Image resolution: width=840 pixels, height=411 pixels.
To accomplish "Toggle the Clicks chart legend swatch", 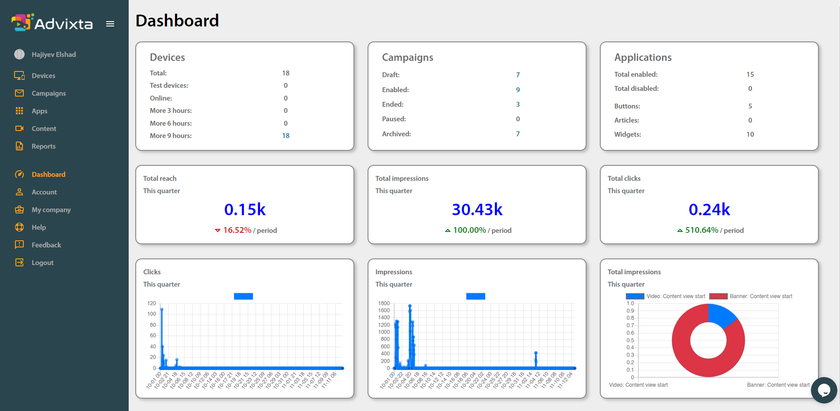I will [243, 296].
